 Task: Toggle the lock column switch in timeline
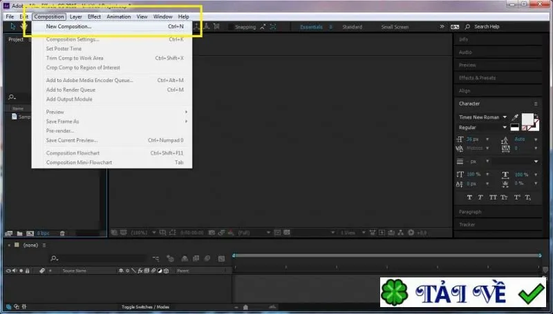pyautogui.click(x=28, y=271)
